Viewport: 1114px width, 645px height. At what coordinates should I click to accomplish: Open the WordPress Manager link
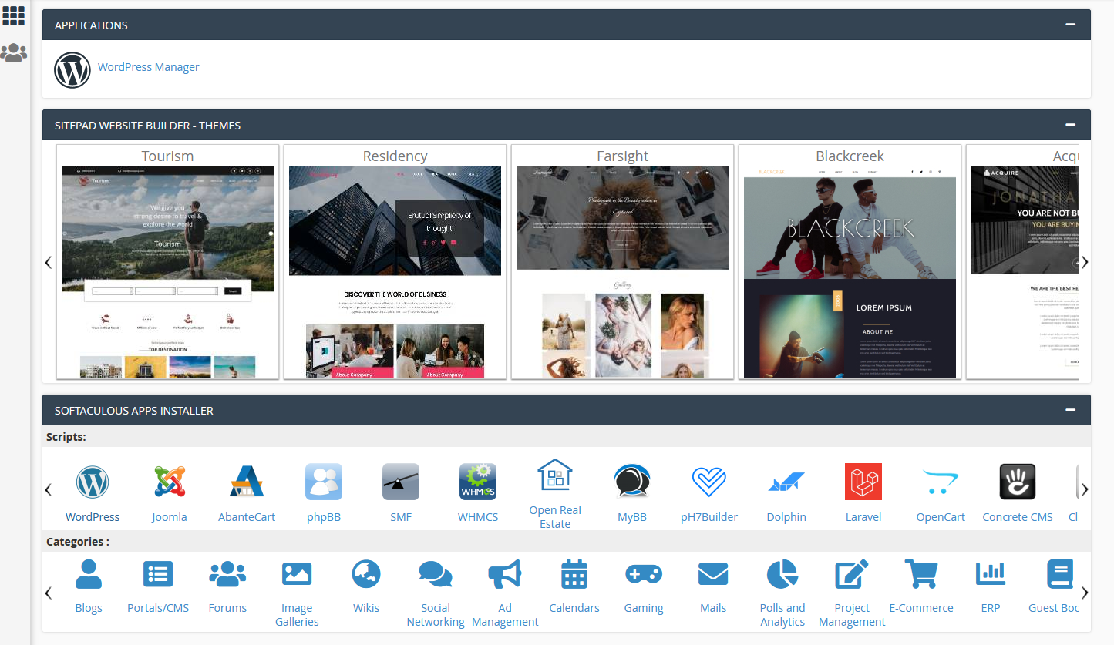[148, 67]
